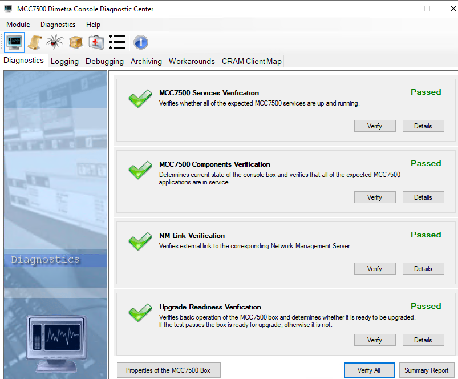This screenshot has height=379, width=458.
Task: Open the Summary Report
Action: pos(427,370)
